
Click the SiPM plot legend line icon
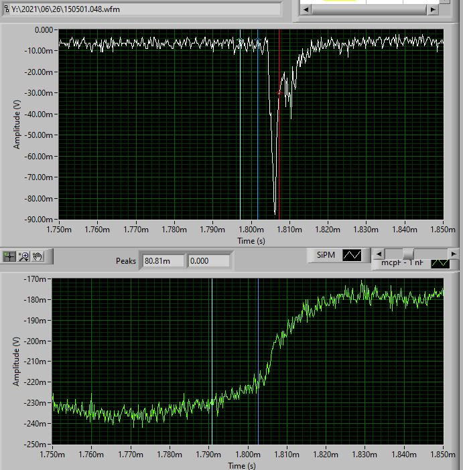(x=352, y=255)
